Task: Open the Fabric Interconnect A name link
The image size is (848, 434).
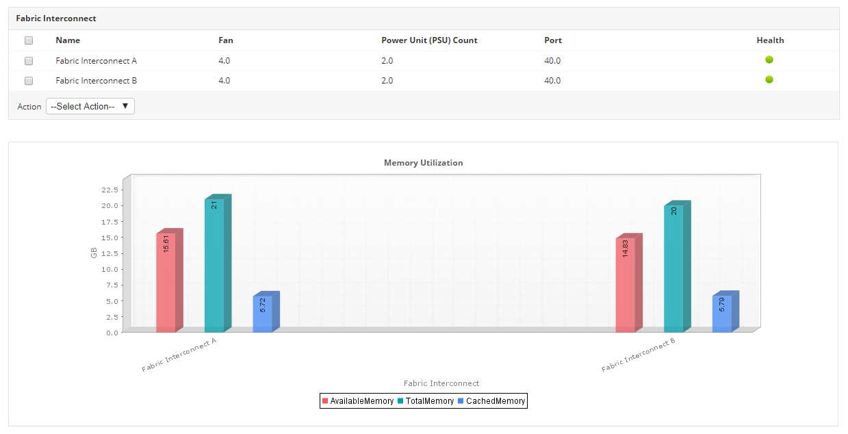Action: pyautogui.click(x=97, y=61)
